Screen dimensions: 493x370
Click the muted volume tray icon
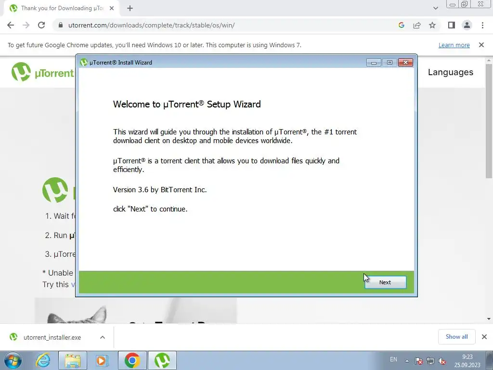click(442, 361)
